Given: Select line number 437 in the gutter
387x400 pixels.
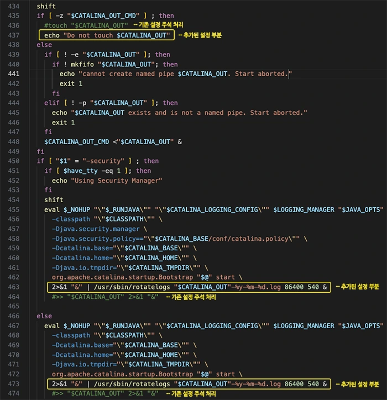Looking at the screenshot, I should (14, 35).
